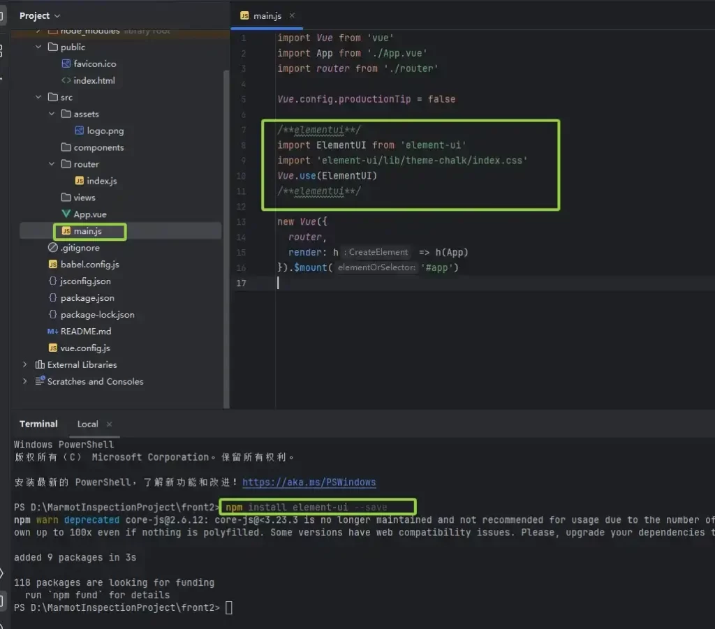Viewport: 715px width, 629px height.
Task: Open favicon.ico in the project tree
Action: [94, 64]
